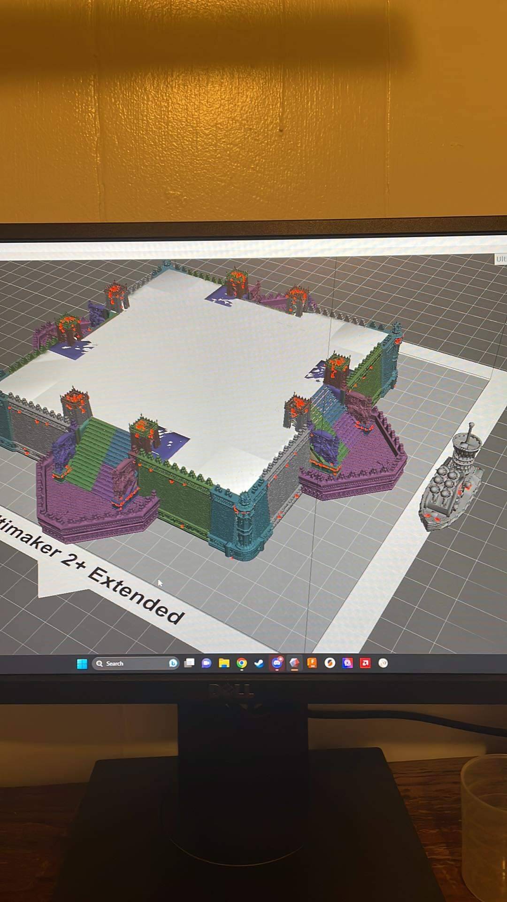The image size is (507, 902).
Task: Open File Explorer from the taskbar
Action: coord(224,663)
